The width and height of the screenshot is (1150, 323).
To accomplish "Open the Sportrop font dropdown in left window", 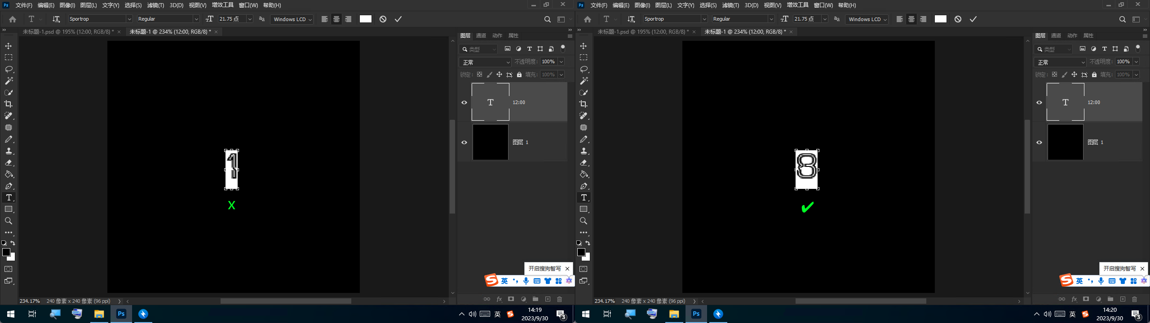I will click(x=129, y=19).
